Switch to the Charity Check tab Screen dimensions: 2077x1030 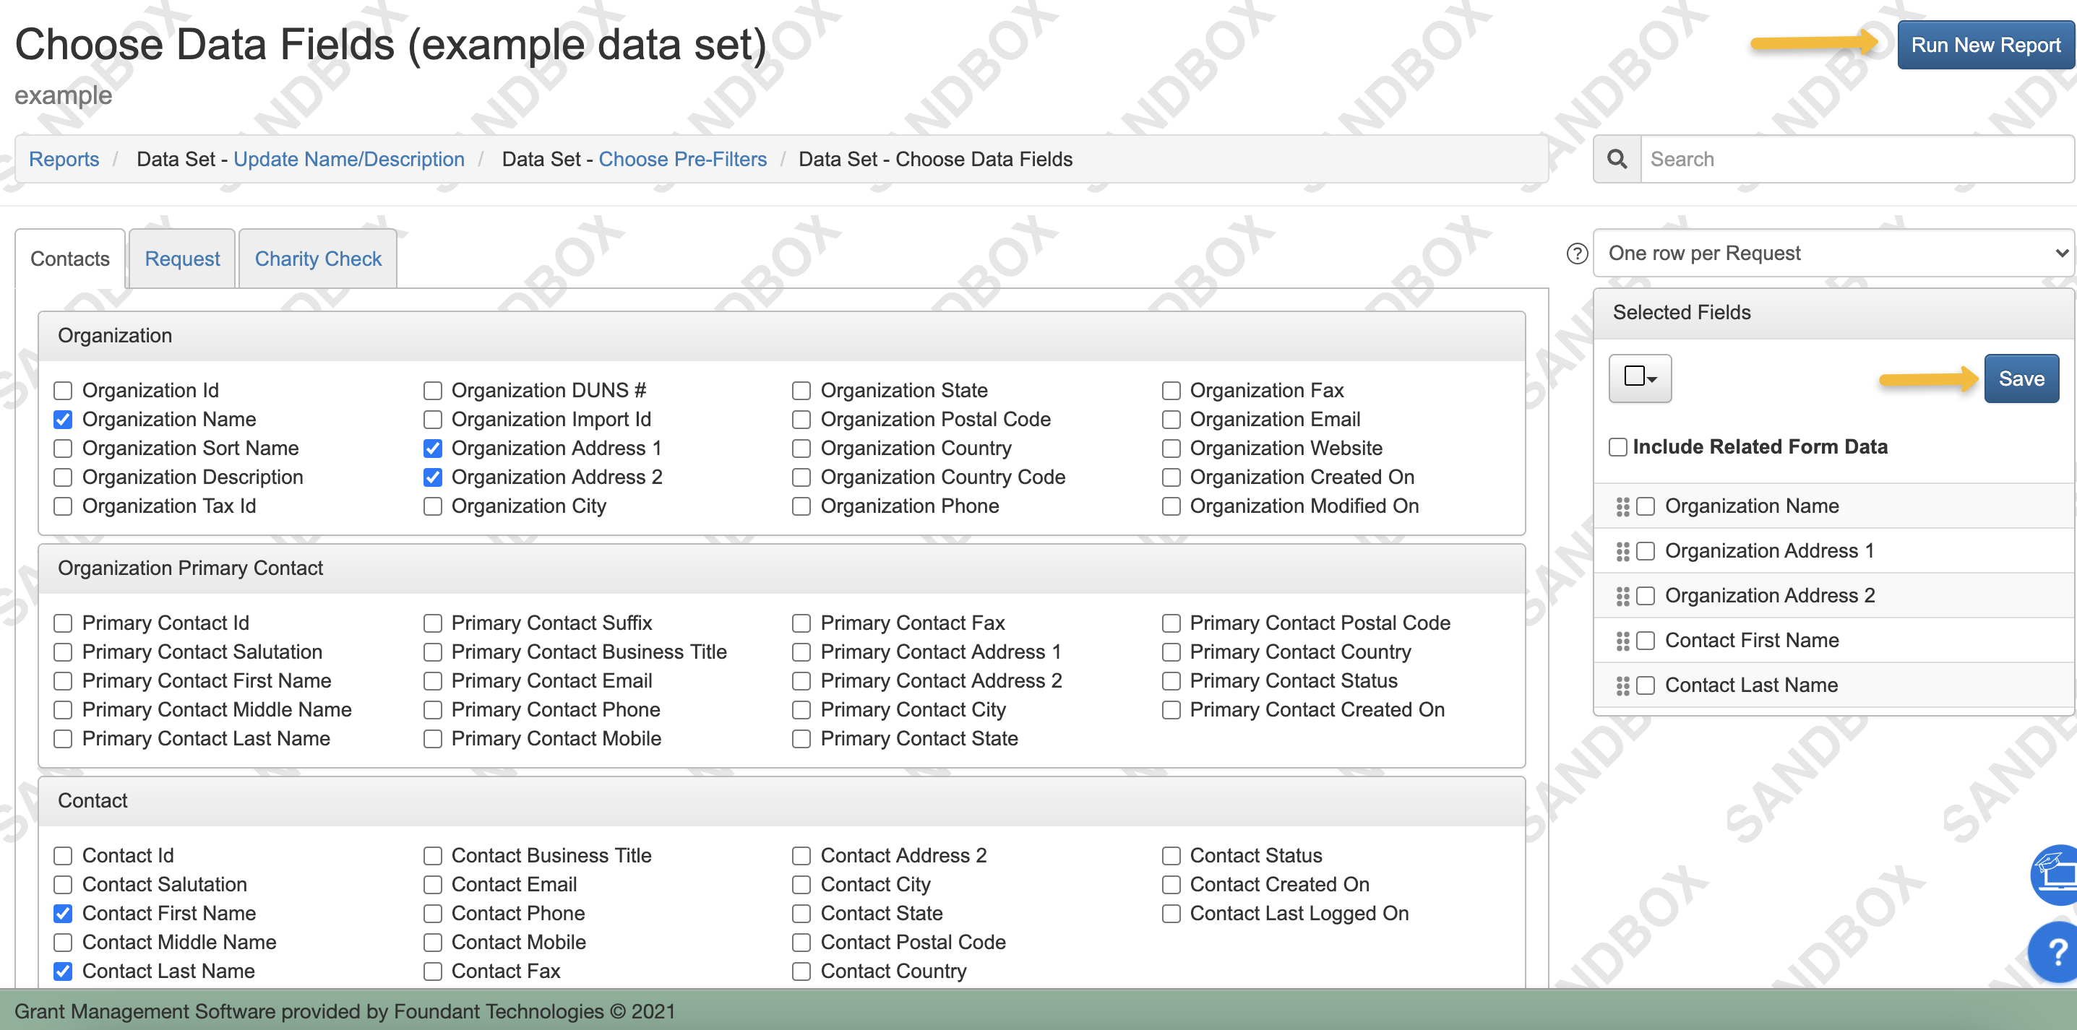click(x=318, y=259)
